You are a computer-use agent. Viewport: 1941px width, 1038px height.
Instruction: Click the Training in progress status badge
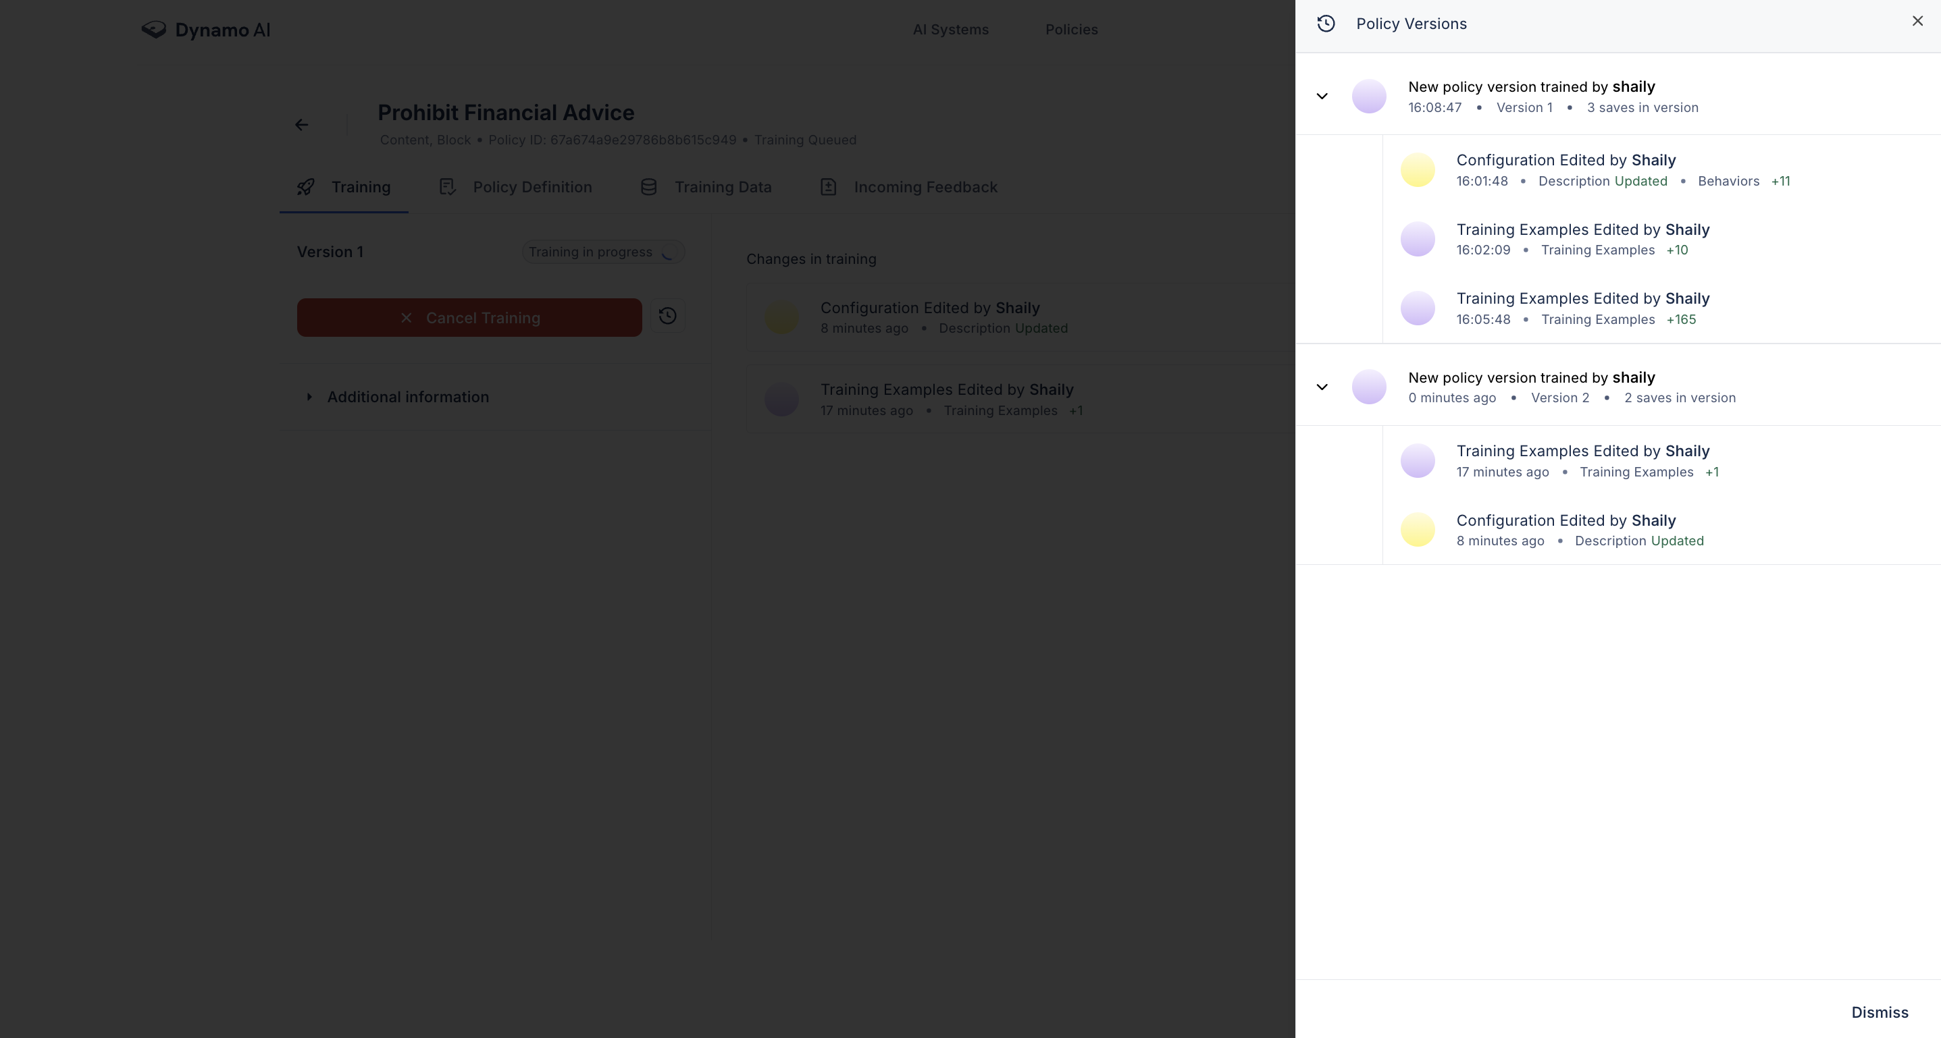[x=604, y=252]
